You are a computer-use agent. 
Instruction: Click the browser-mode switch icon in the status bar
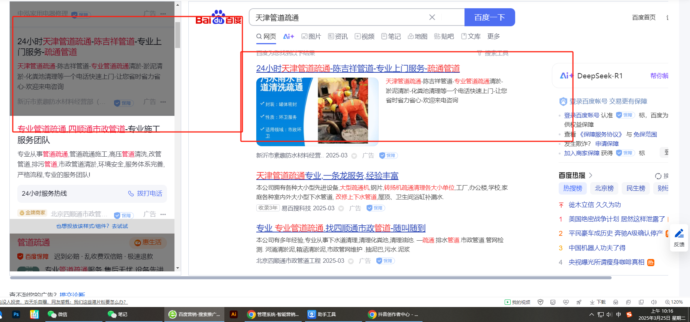click(x=628, y=302)
